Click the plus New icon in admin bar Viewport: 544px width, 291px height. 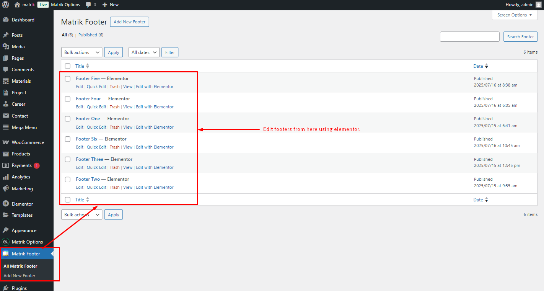[x=105, y=5]
